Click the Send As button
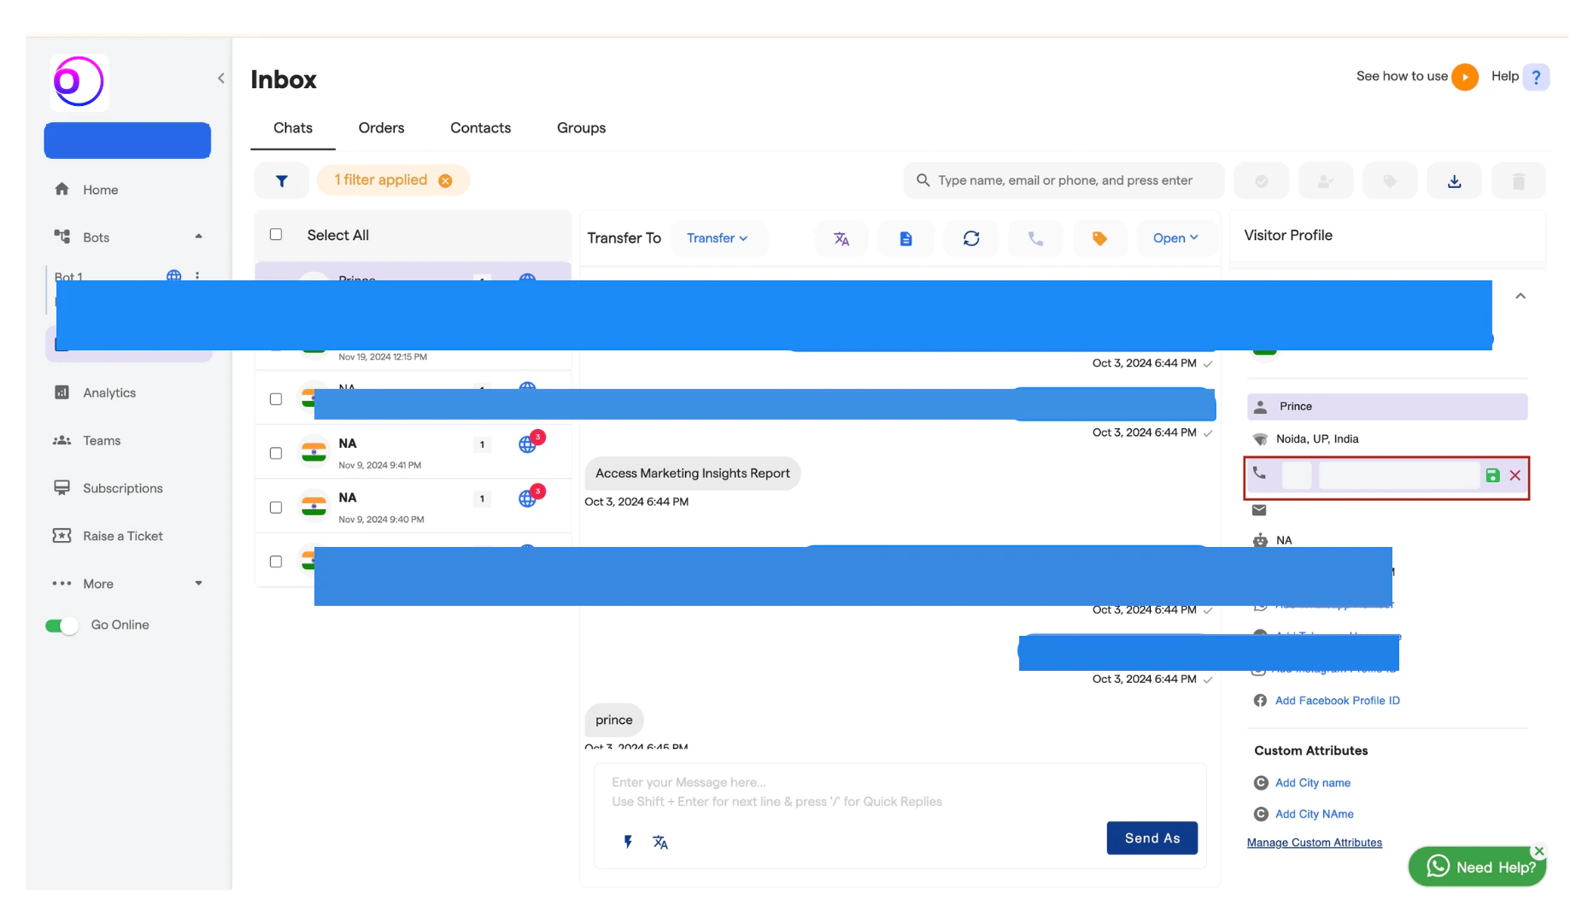The image size is (1594, 923). (x=1152, y=838)
